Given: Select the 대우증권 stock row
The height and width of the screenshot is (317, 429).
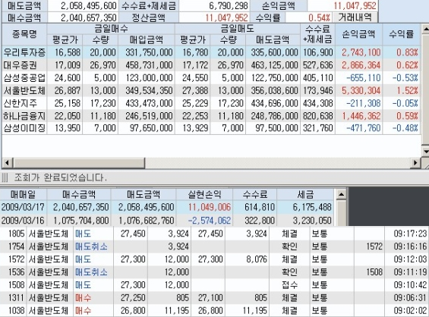Looking at the screenshot, I should tap(211, 65).
